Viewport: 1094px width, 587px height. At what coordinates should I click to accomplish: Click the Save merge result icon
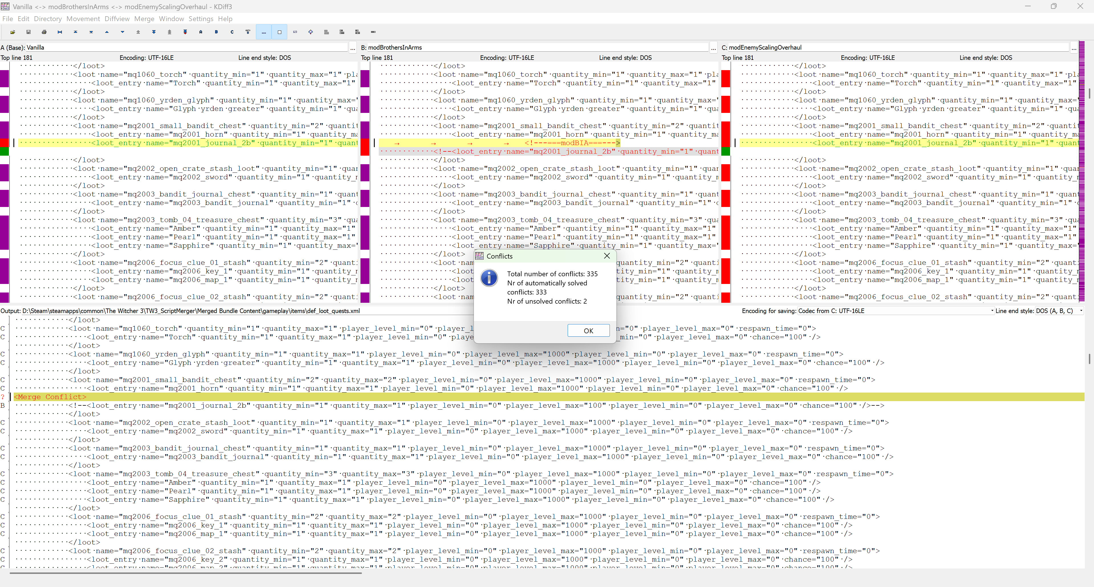coord(28,32)
